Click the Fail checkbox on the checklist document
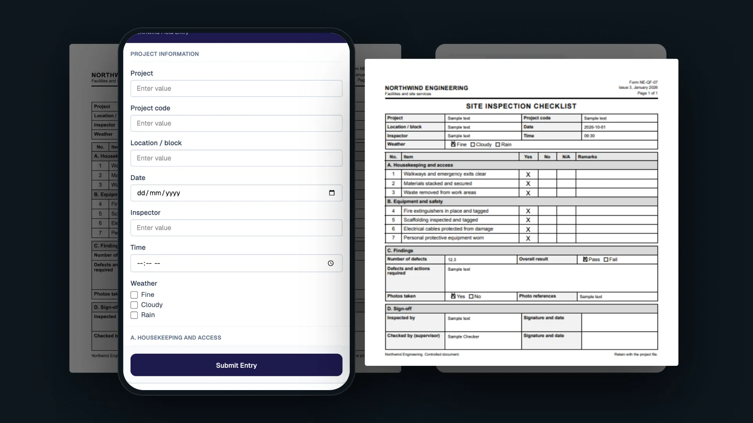753x423 pixels. [606, 259]
